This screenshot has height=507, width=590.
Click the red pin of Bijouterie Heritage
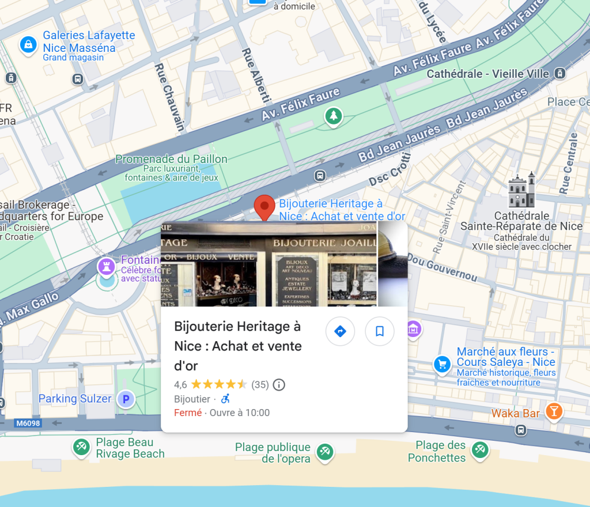[x=264, y=207]
